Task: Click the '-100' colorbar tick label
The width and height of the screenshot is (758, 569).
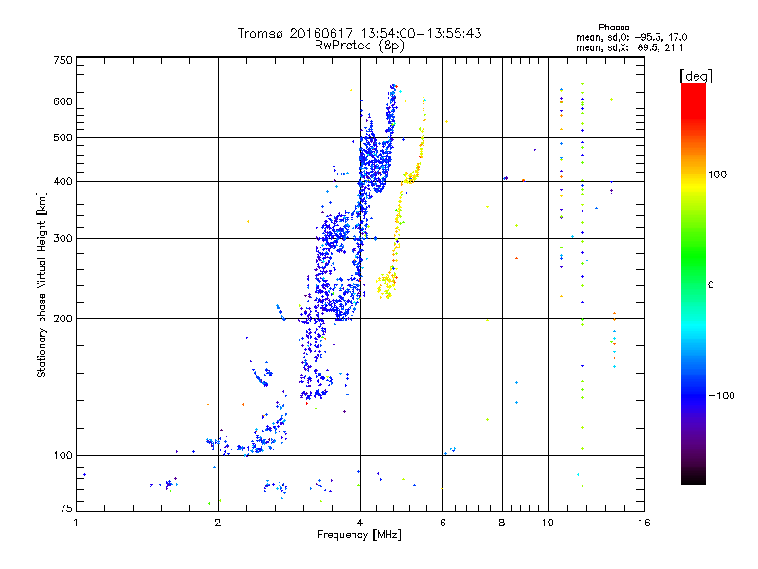Action: pos(721,395)
